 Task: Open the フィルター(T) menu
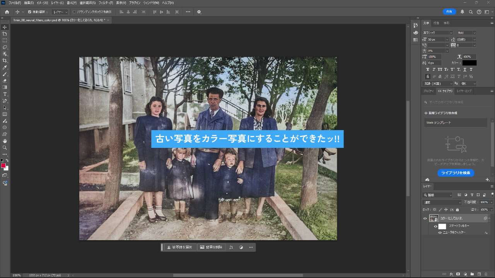pyautogui.click(x=106, y=3)
